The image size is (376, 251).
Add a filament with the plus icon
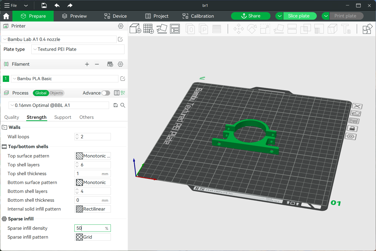tap(87, 64)
